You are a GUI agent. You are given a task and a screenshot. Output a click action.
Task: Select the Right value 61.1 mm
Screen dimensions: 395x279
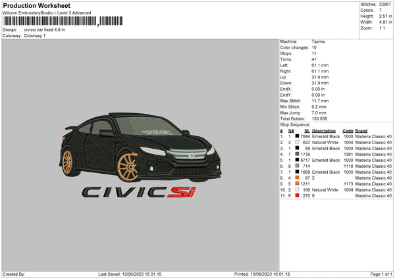pyautogui.click(x=320, y=71)
